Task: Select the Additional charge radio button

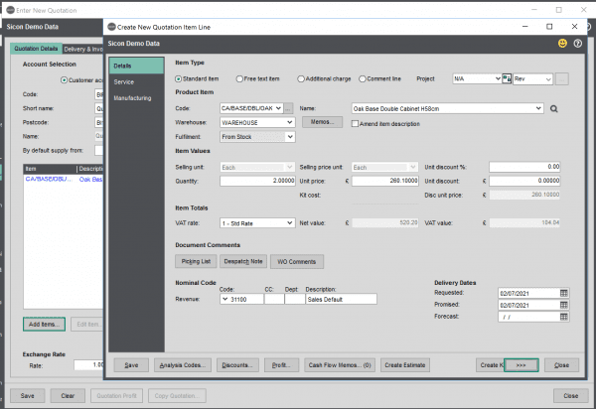Action: pyautogui.click(x=301, y=79)
